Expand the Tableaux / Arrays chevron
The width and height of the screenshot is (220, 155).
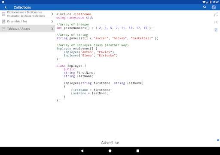(x=52, y=29)
